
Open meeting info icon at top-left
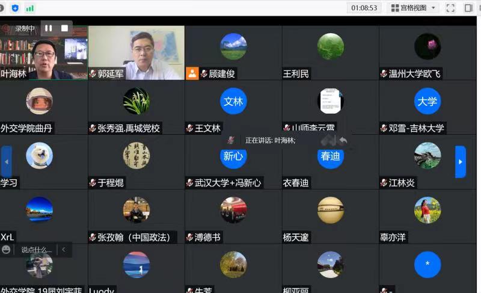coord(3,8)
